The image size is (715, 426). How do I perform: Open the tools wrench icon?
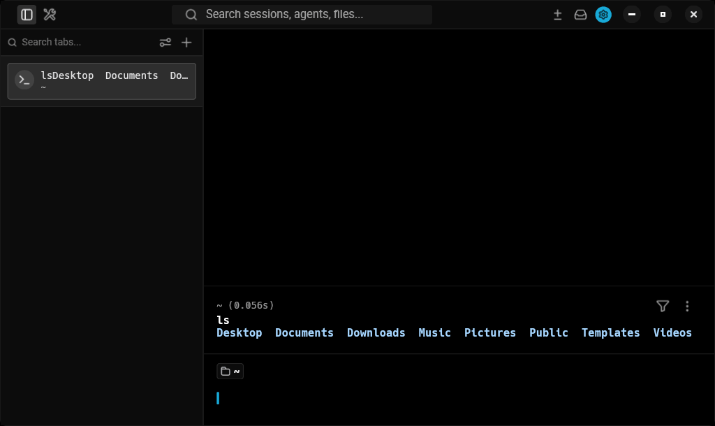pyautogui.click(x=50, y=15)
